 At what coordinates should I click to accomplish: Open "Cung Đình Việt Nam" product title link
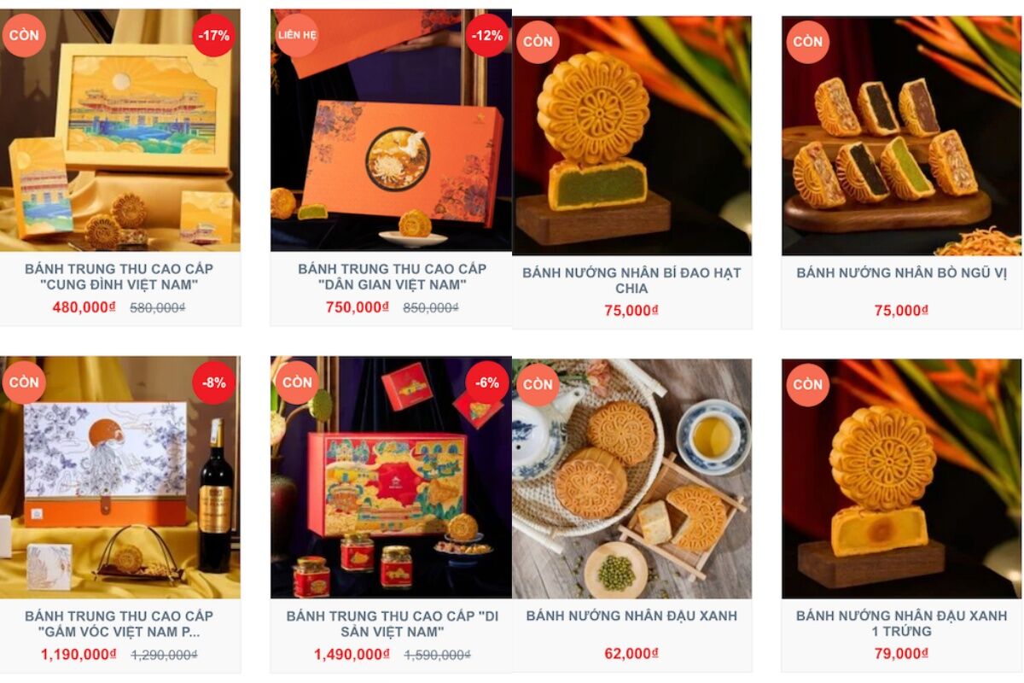(119, 277)
